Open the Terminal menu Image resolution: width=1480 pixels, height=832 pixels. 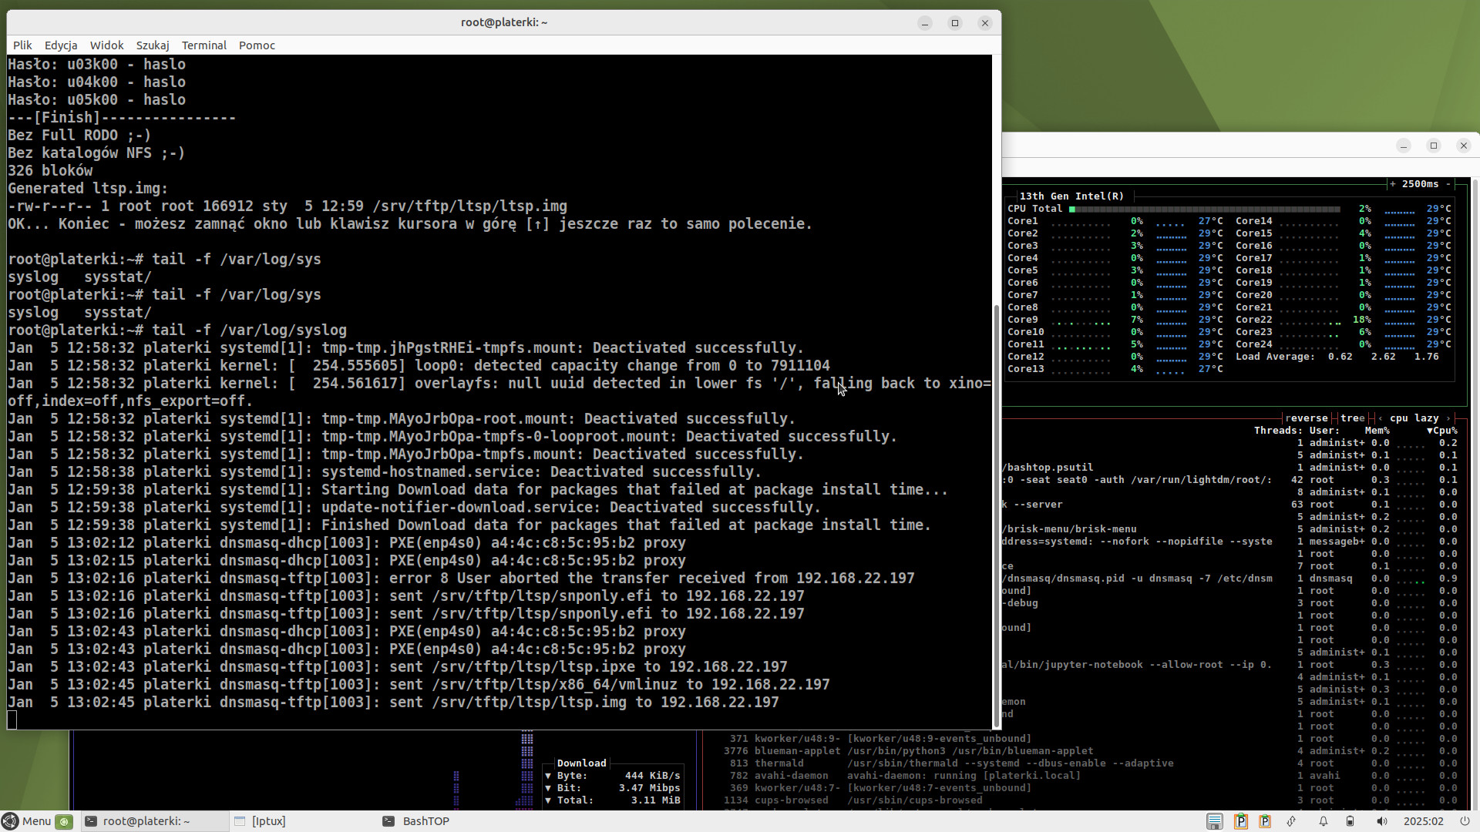pos(204,45)
